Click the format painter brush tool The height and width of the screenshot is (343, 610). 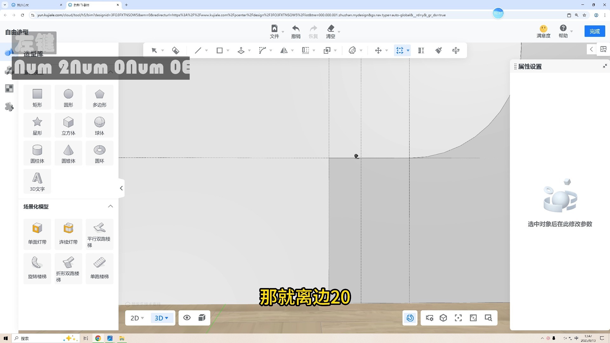[439, 50]
